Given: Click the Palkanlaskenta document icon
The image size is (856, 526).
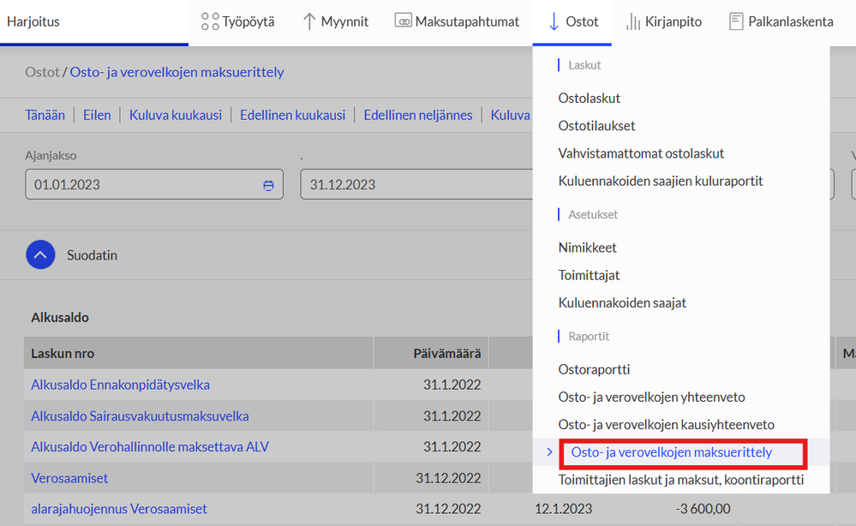Looking at the screenshot, I should [x=736, y=21].
